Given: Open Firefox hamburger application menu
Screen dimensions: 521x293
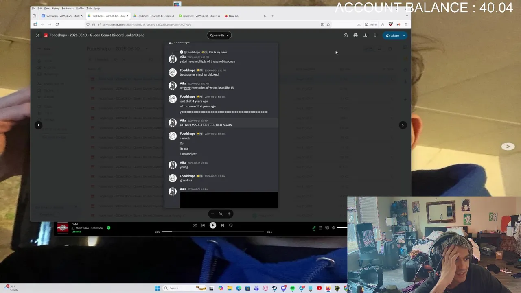Looking at the screenshot, I should [406, 24].
